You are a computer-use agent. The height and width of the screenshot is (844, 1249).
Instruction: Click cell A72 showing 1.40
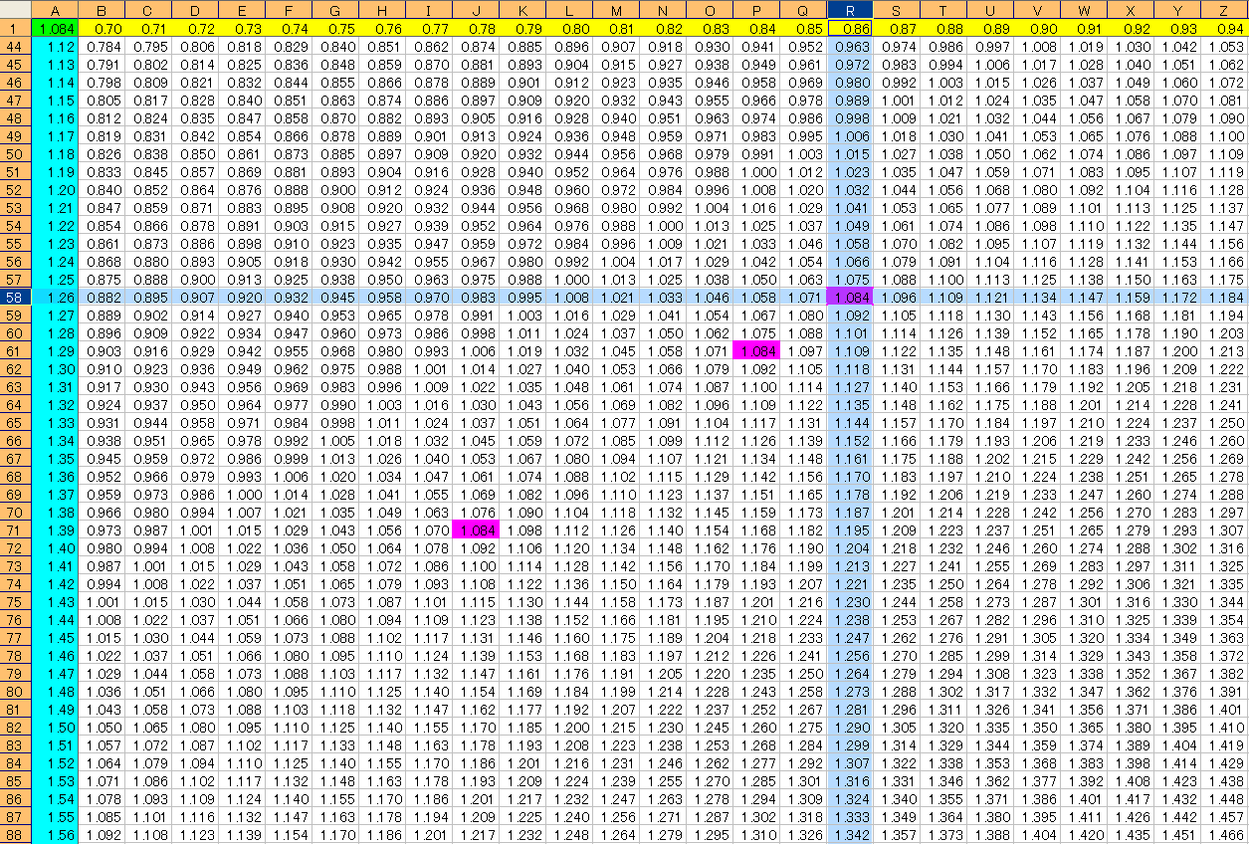point(56,548)
